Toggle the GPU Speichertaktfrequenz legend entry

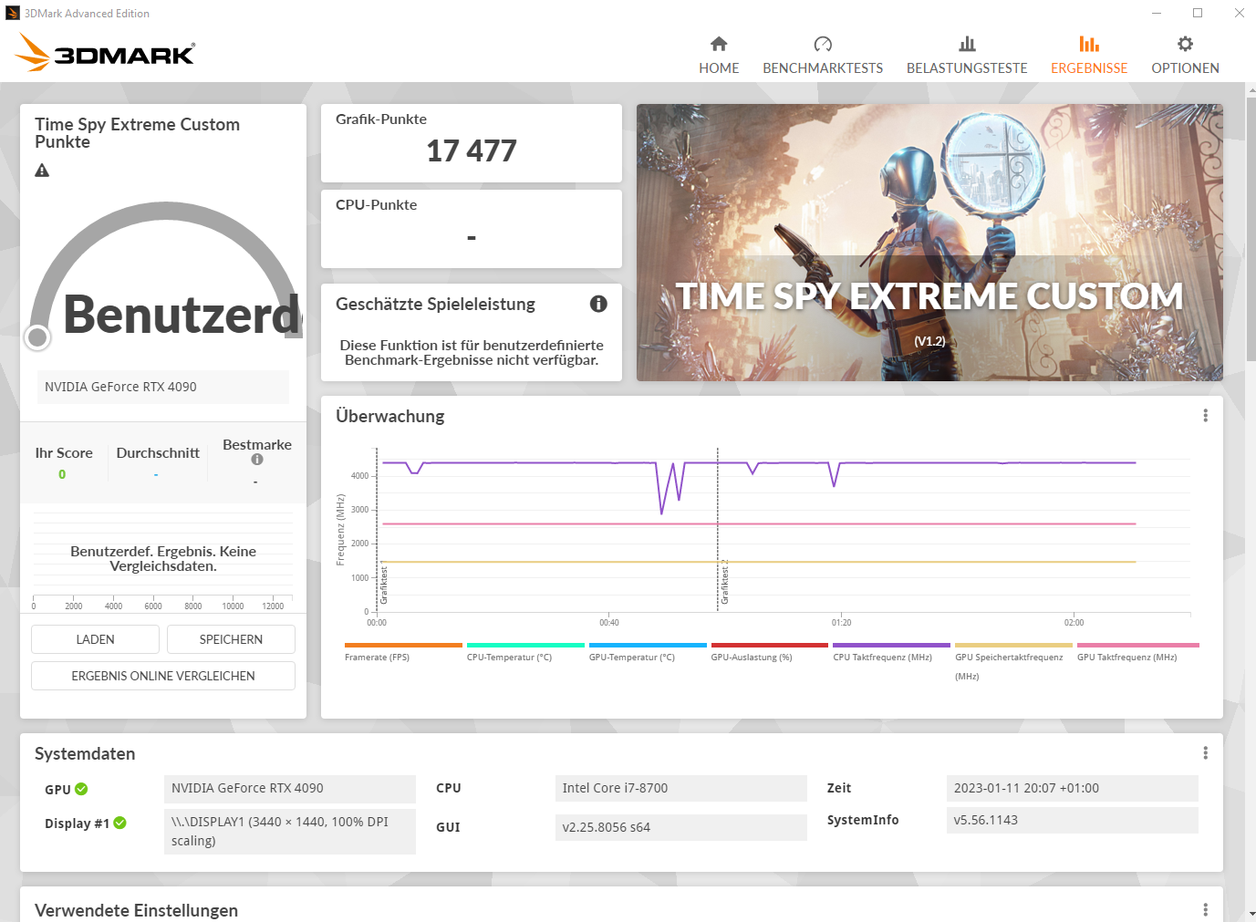pyautogui.click(x=1013, y=662)
